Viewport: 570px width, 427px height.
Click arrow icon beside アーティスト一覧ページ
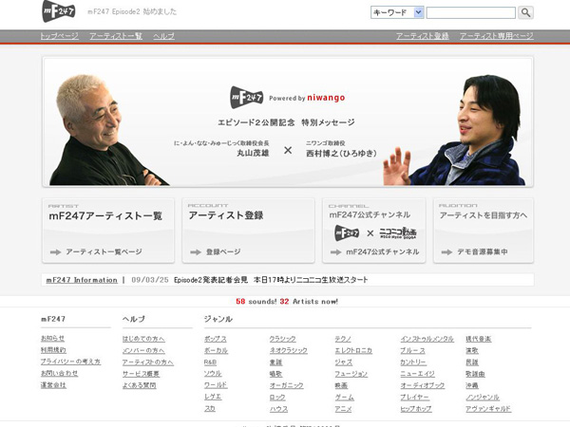coord(55,252)
